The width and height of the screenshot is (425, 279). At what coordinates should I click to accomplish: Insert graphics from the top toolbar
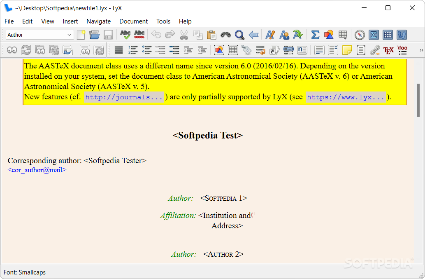click(x=329, y=35)
